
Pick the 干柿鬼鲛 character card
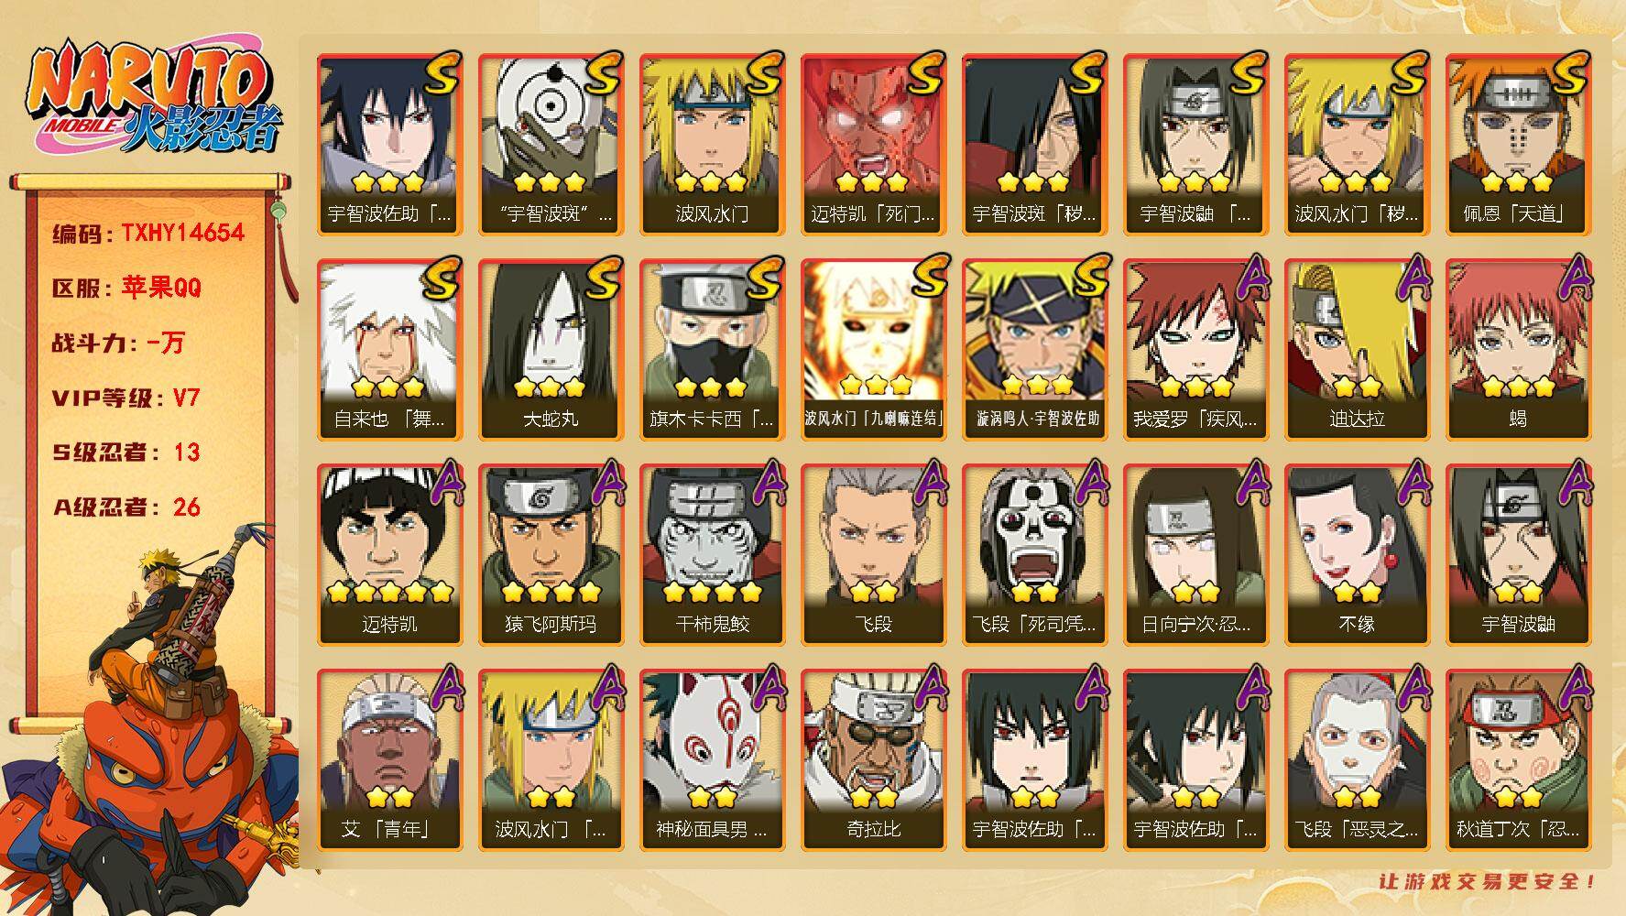712,555
